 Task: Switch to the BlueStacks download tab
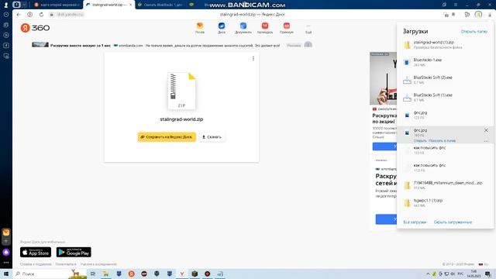point(161,5)
